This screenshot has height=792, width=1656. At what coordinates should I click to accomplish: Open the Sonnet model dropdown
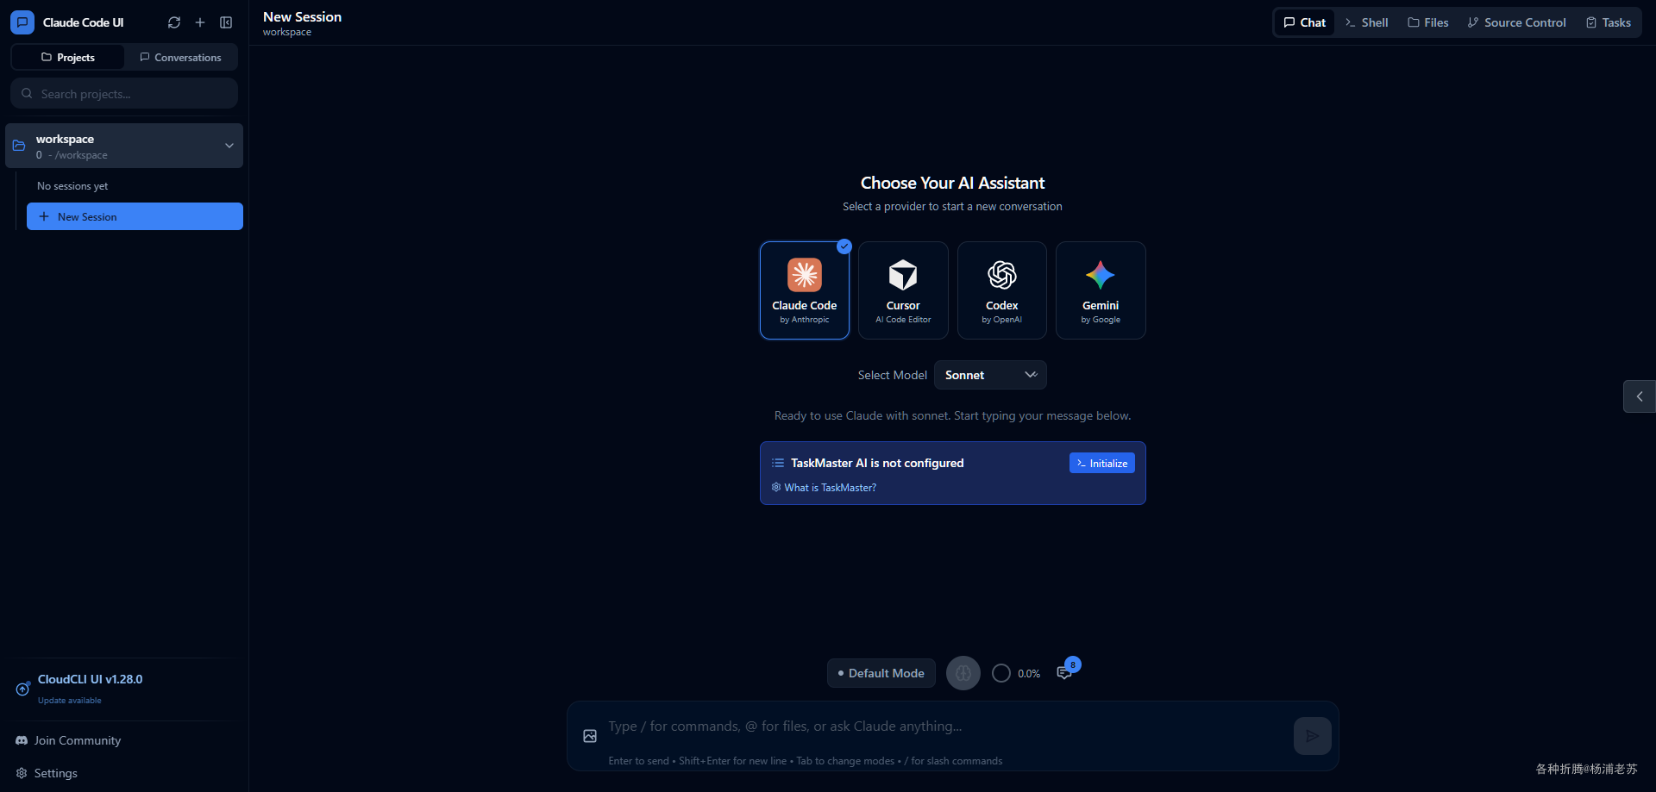(990, 375)
